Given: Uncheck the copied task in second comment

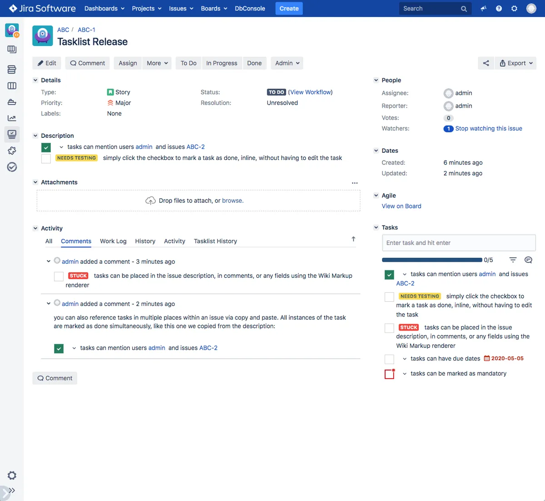Looking at the screenshot, I should (59, 348).
